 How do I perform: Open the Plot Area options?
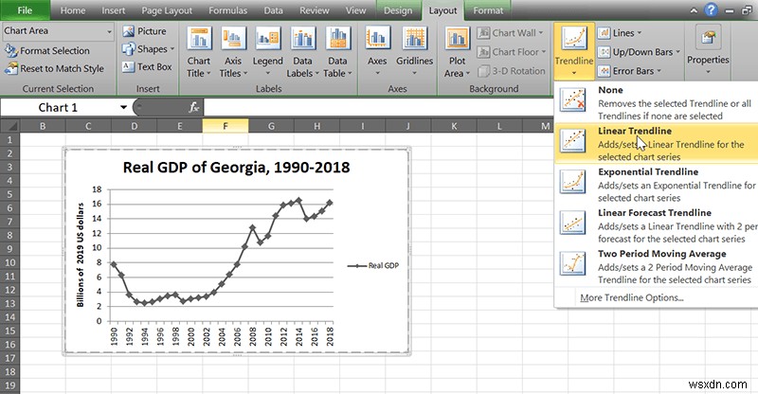(457, 52)
